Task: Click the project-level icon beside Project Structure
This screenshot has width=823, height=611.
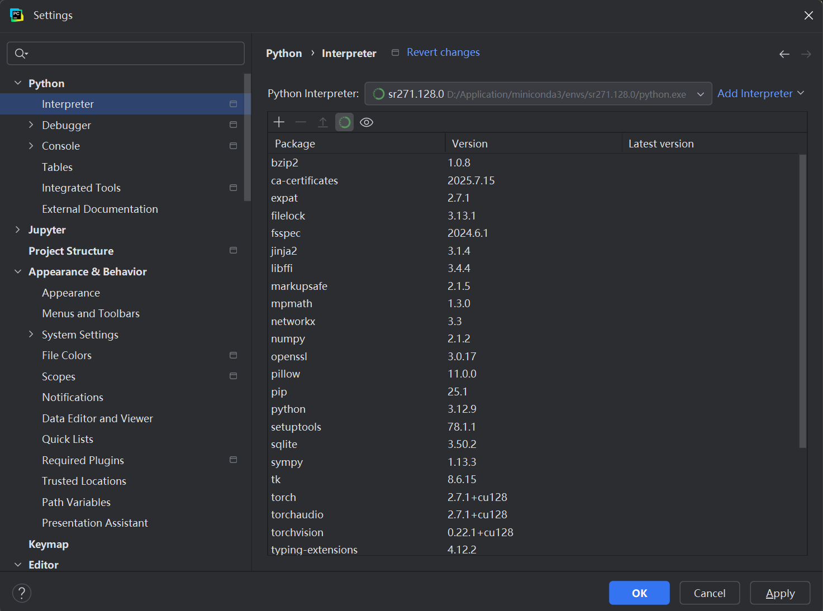Action: tap(233, 250)
